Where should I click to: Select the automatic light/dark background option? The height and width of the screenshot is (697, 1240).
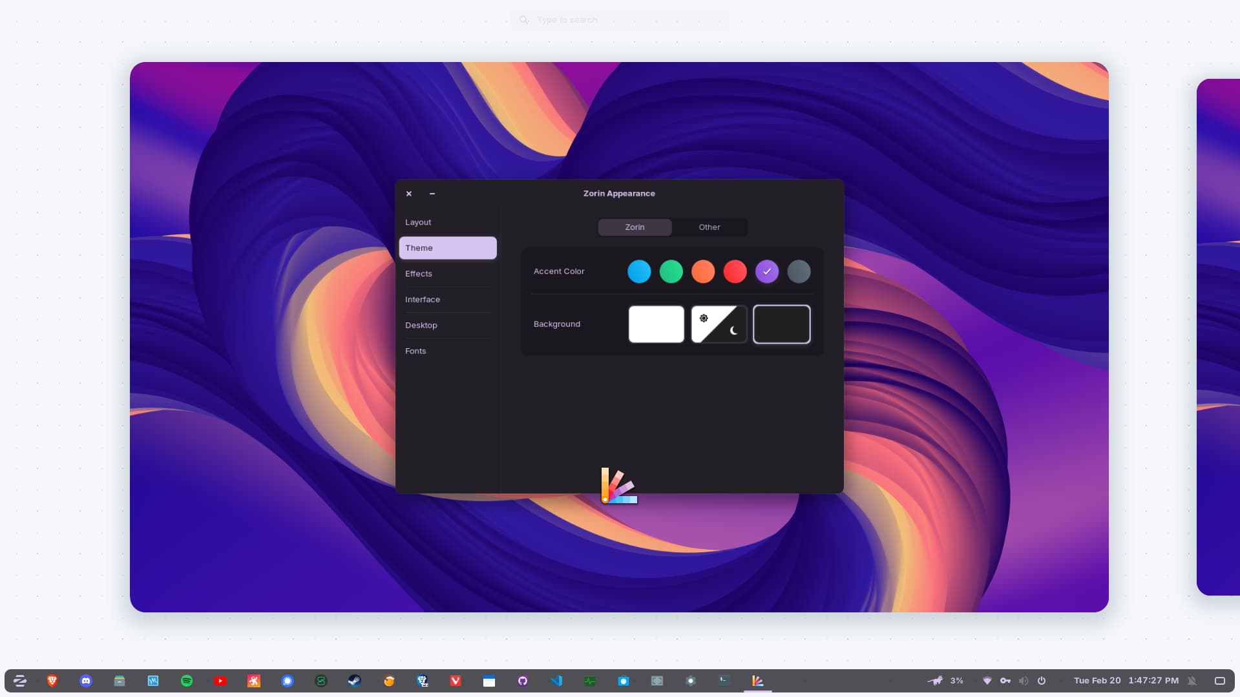point(719,324)
